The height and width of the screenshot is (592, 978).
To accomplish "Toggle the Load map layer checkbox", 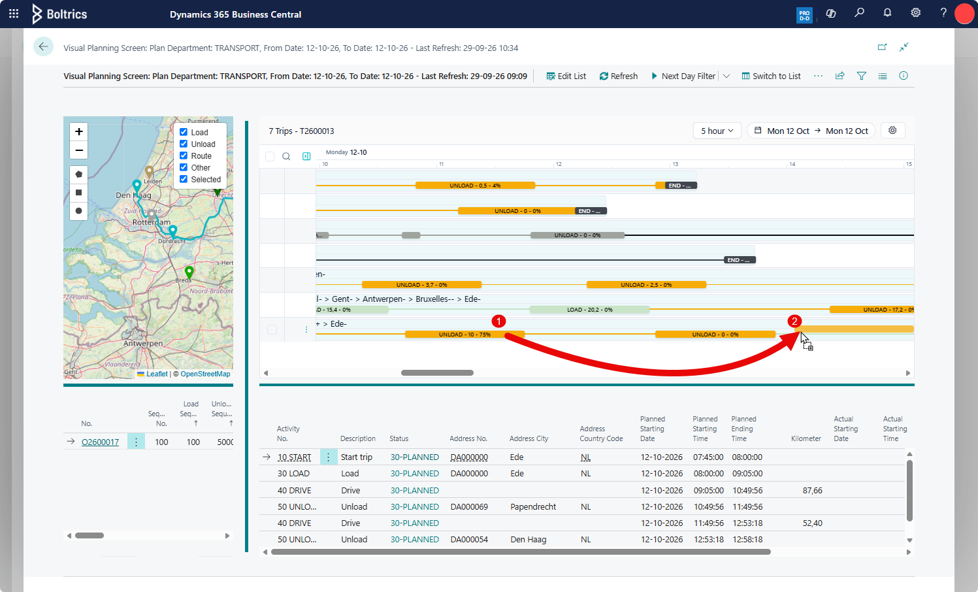I will click(x=184, y=132).
